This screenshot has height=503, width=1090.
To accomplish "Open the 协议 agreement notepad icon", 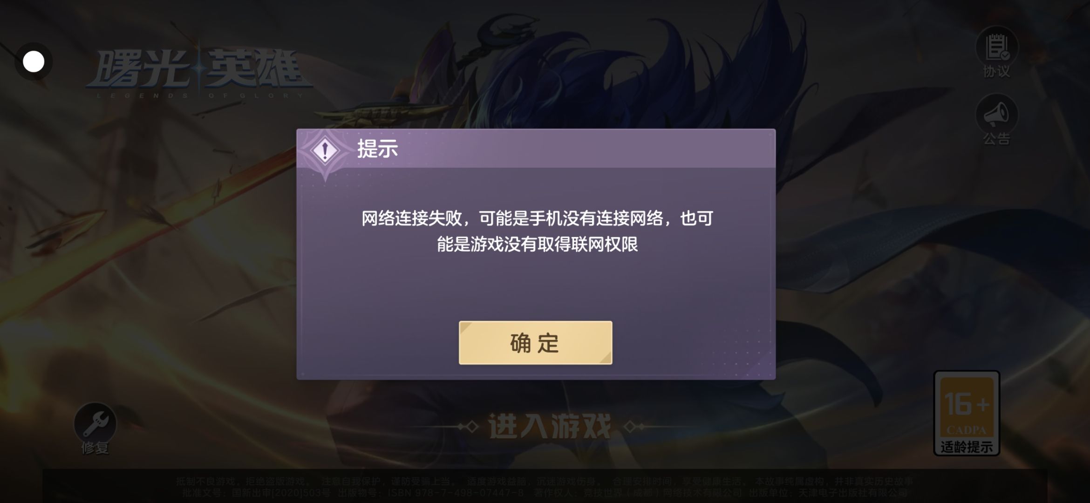I will [x=997, y=47].
